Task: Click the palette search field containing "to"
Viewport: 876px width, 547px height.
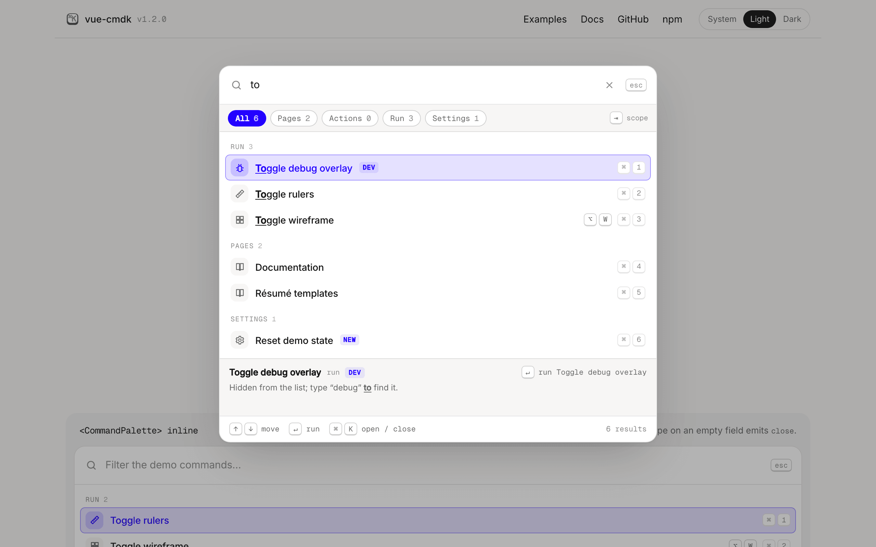Action: click(x=424, y=85)
